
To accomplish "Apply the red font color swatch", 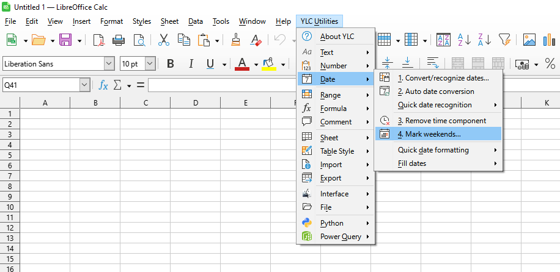I will [x=242, y=64].
